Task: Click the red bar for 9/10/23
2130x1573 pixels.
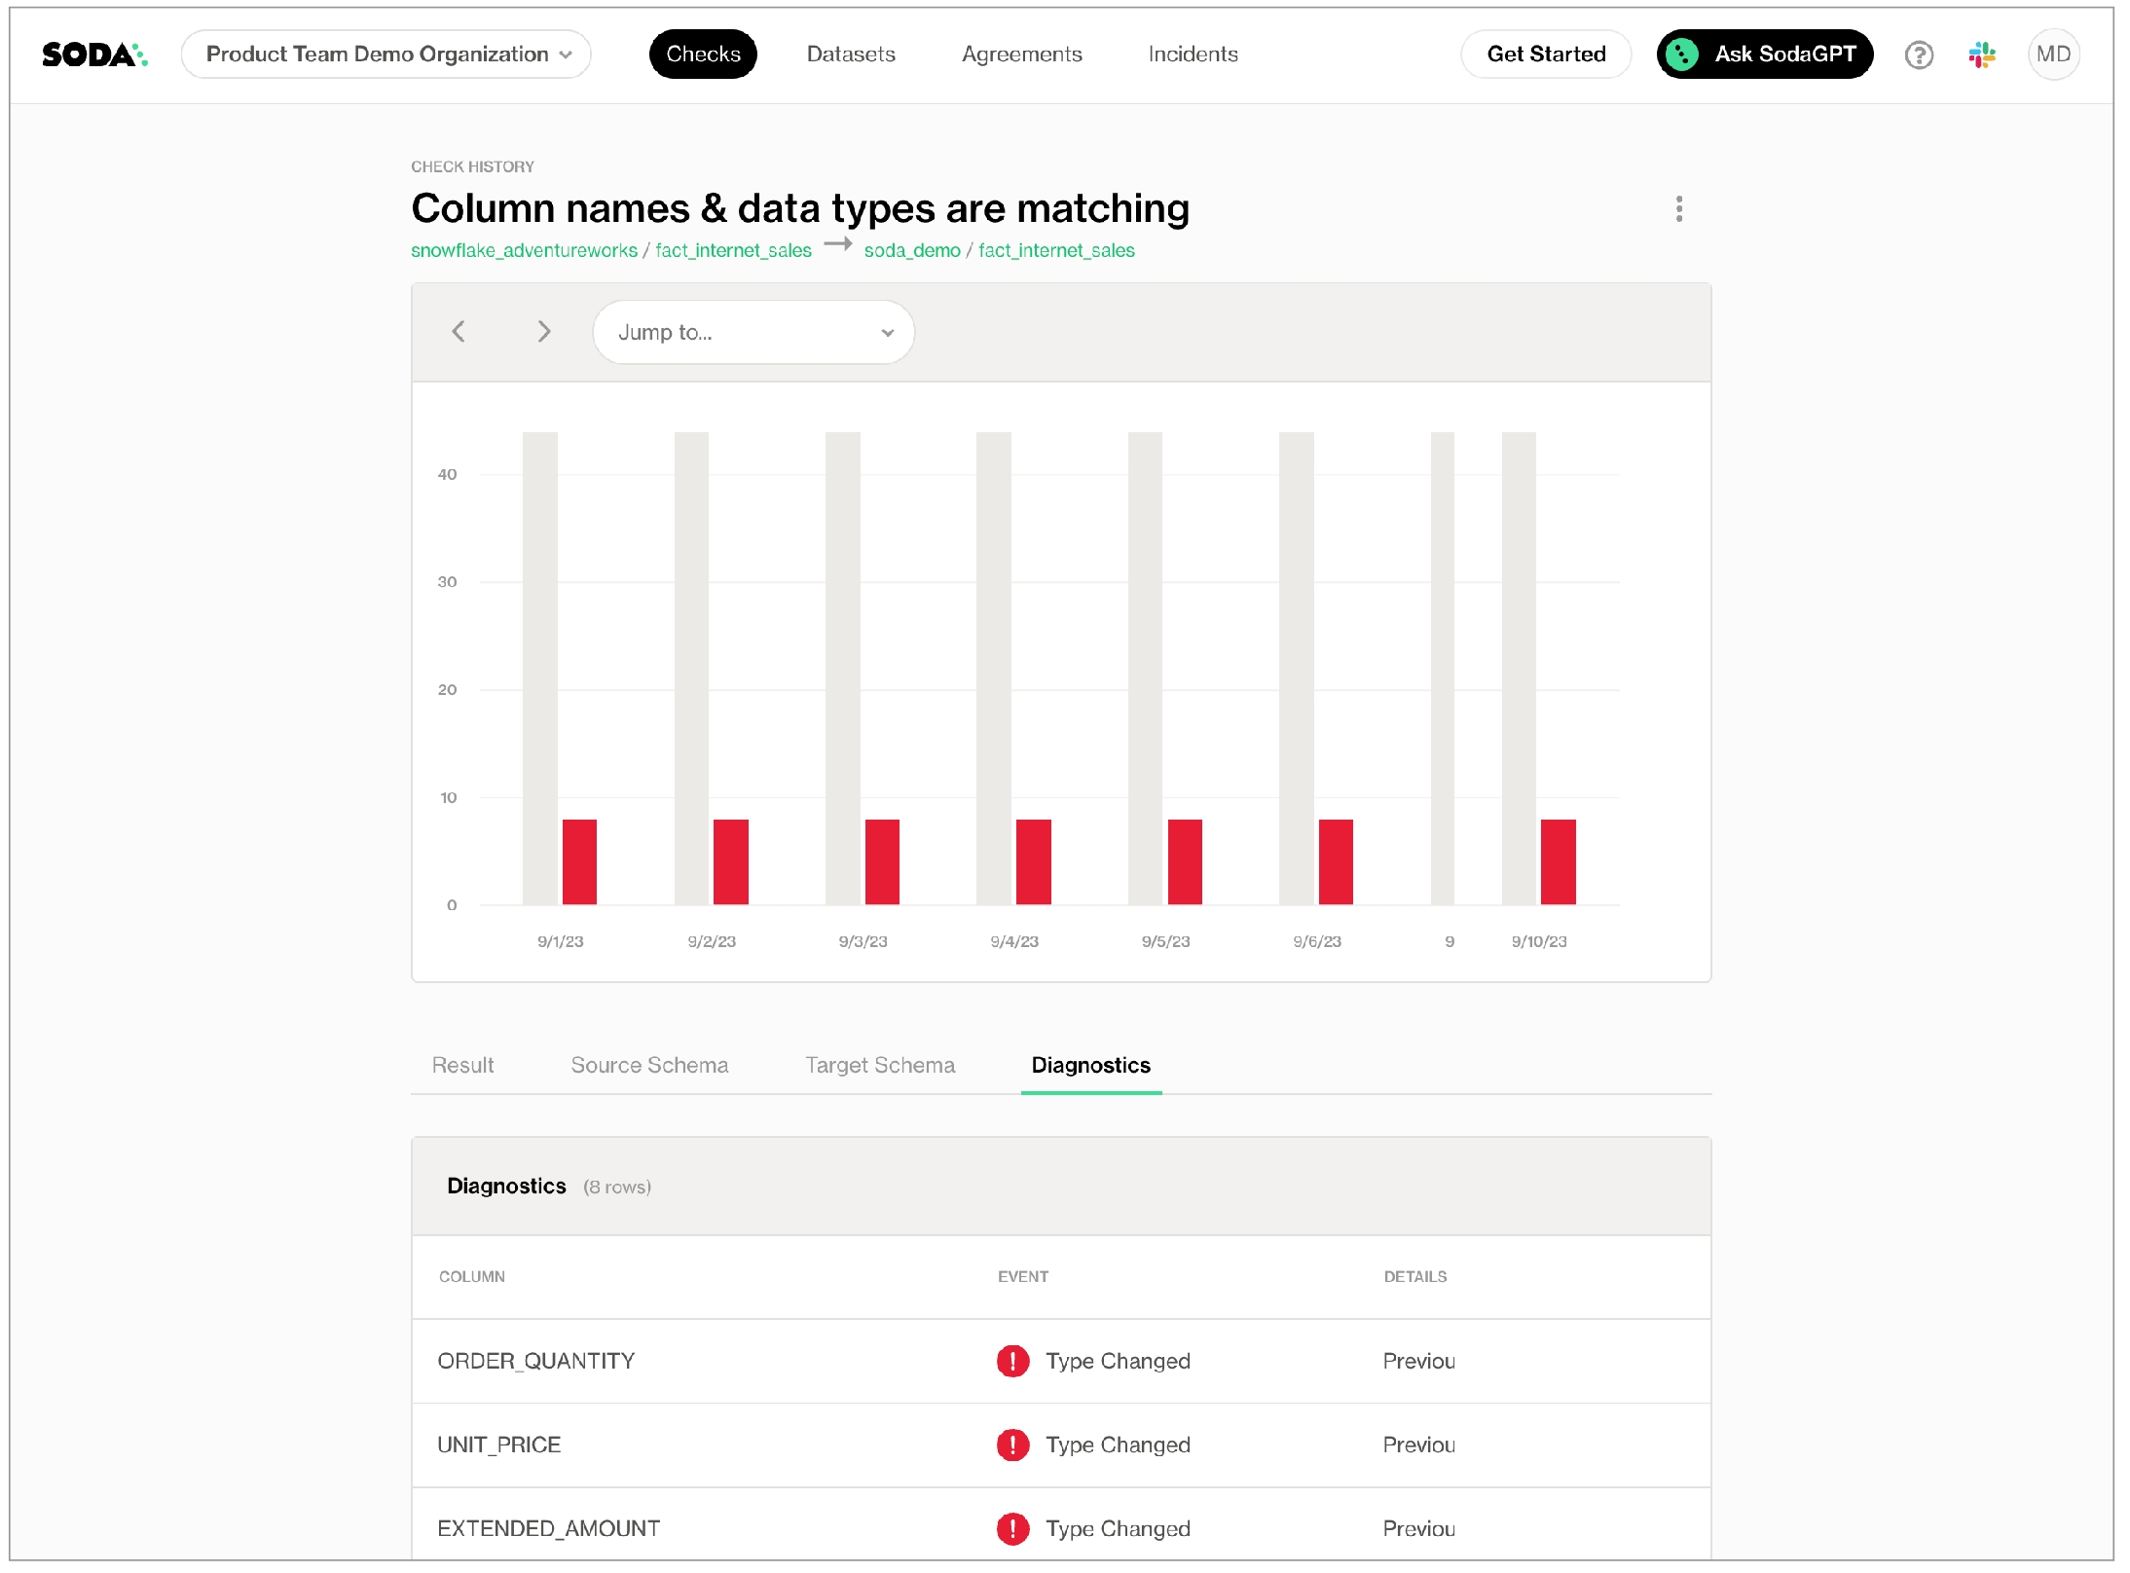Action: click(1558, 861)
